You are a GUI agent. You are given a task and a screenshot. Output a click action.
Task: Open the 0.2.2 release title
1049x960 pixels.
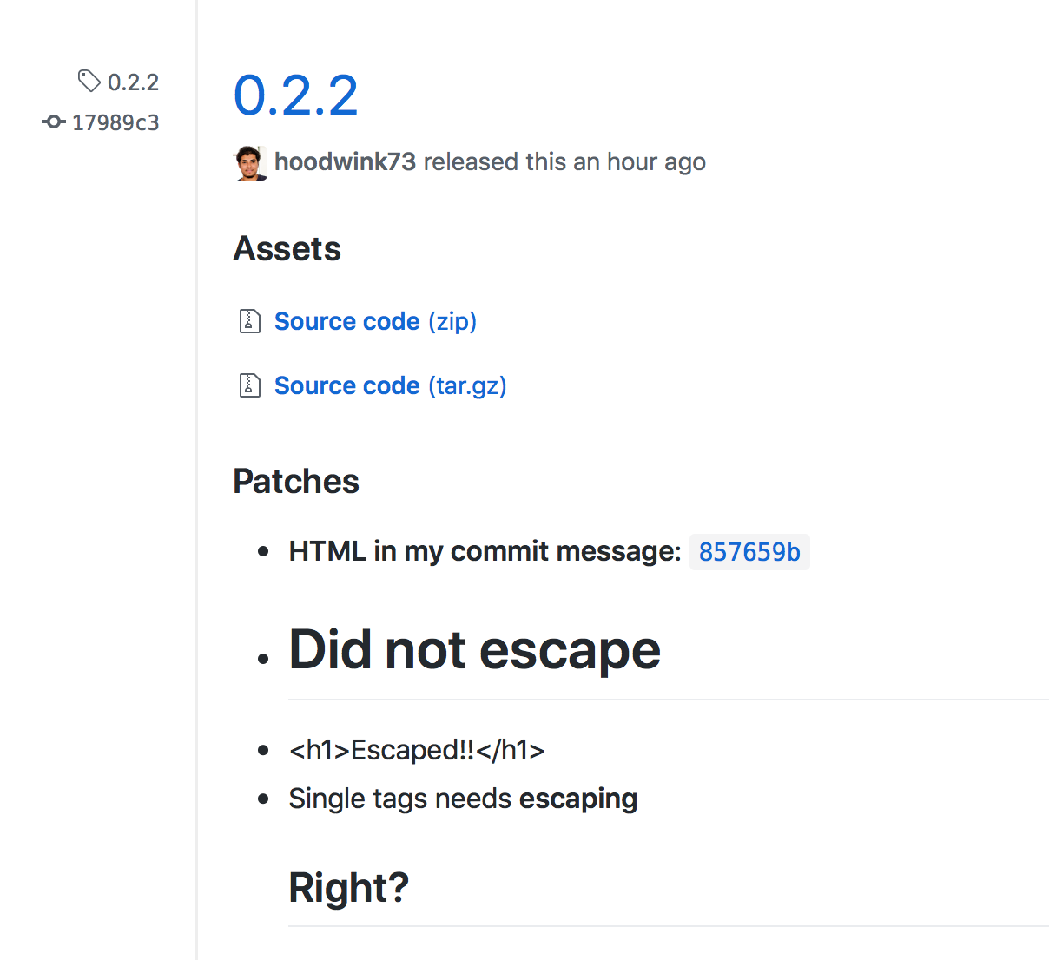tap(296, 95)
